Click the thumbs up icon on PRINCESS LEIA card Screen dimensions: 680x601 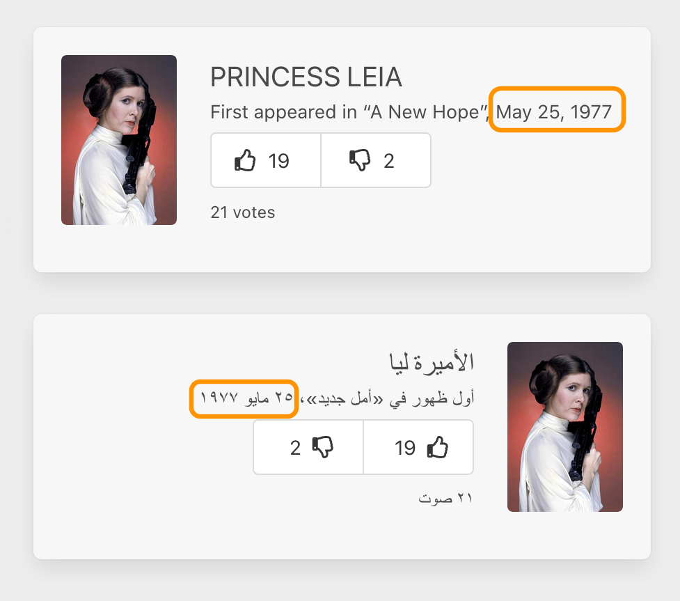pos(245,159)
